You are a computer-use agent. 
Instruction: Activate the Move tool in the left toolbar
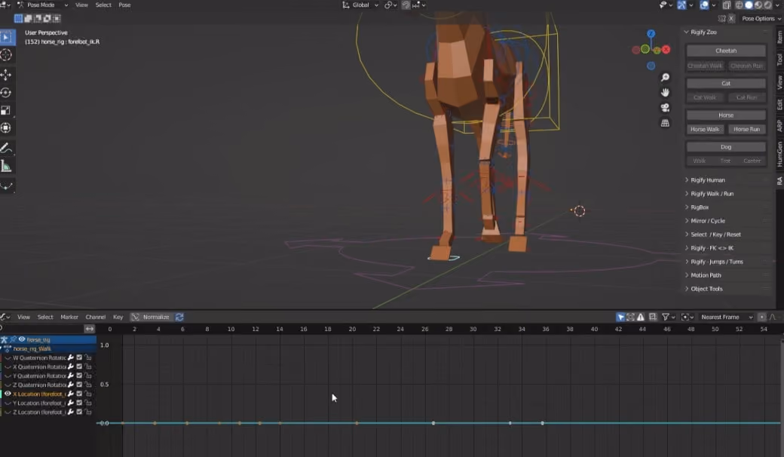pos(6,75)
